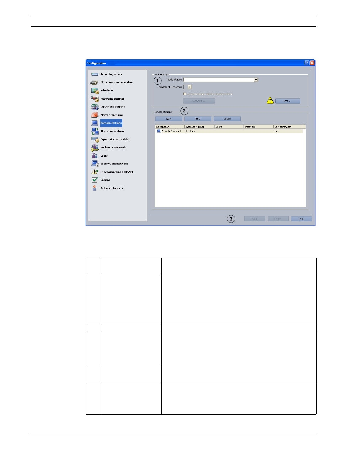Image resolution: width=339 pixels, height=453 pixels.
Task: Sort by the Designation column header
Action: click(170, 127)
